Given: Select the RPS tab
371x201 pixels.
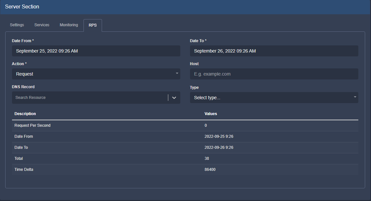Looking at the screenshot, I should pos(93,25).
